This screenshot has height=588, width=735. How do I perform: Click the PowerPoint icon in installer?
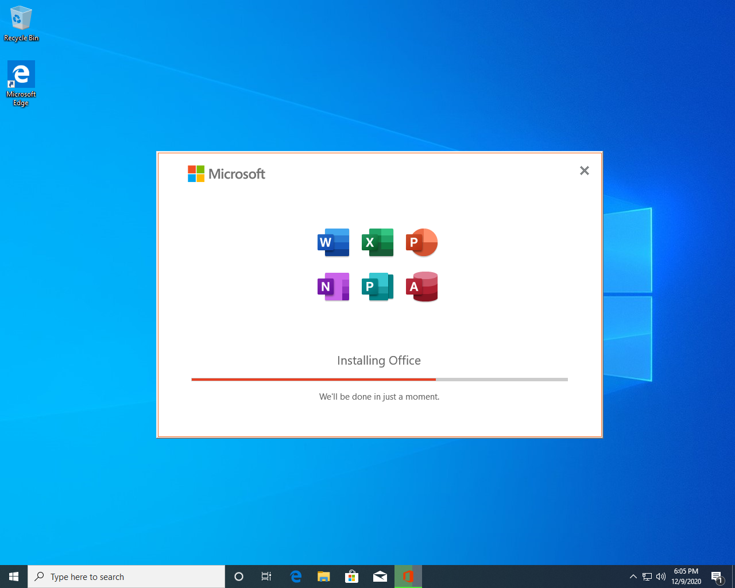coord(421,242)
